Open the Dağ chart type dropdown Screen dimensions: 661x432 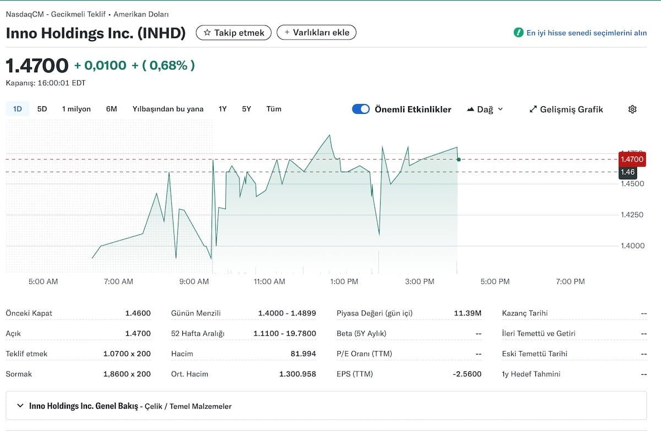(485, 110)
